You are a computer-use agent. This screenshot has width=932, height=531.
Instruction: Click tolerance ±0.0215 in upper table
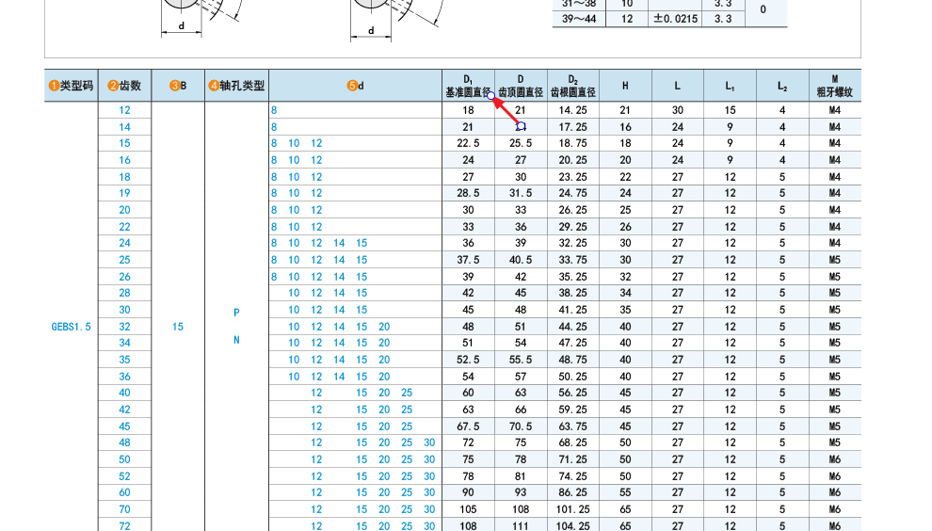(x=675, y=19)
